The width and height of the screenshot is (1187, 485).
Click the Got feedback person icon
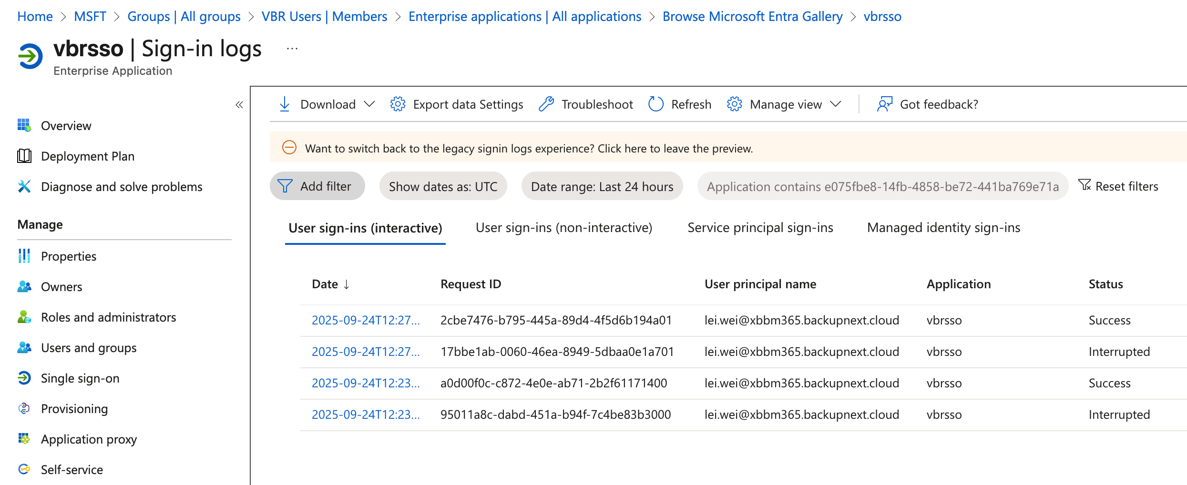point(885,104)
